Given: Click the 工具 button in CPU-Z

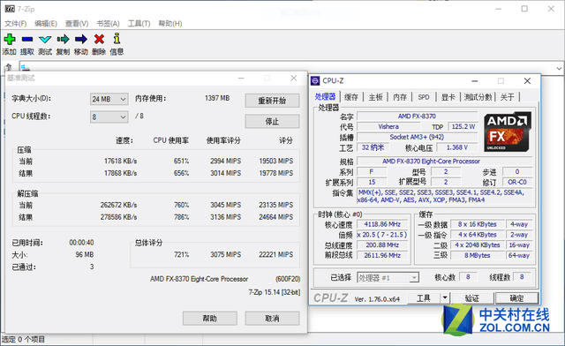Looking at the screenshot, I should point(424,297).
